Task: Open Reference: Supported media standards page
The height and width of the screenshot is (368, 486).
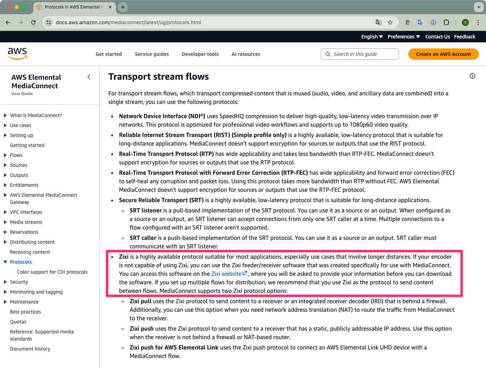Action: (42, 335)
